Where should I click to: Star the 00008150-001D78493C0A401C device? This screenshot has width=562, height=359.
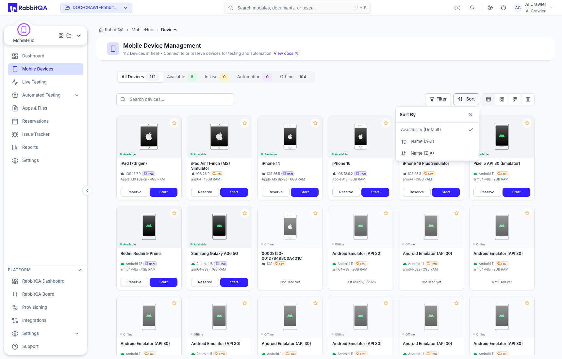(x=315, y=213)
